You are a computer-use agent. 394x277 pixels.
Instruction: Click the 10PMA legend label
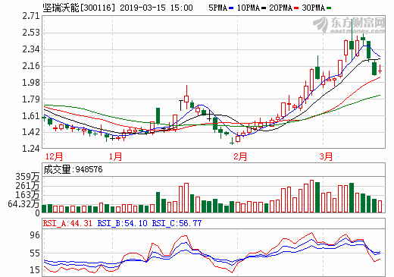coord(249,8)
